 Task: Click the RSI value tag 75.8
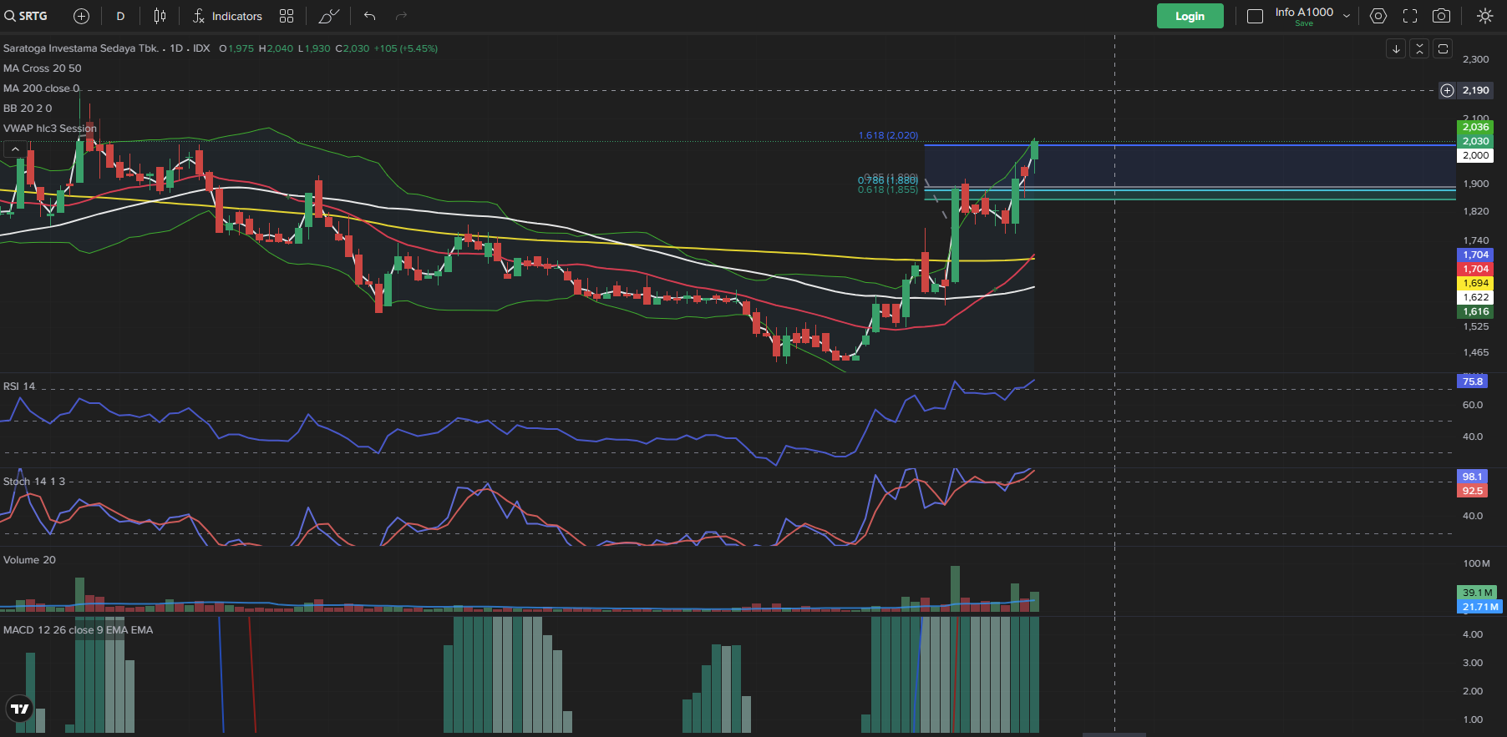[1473, 381]
